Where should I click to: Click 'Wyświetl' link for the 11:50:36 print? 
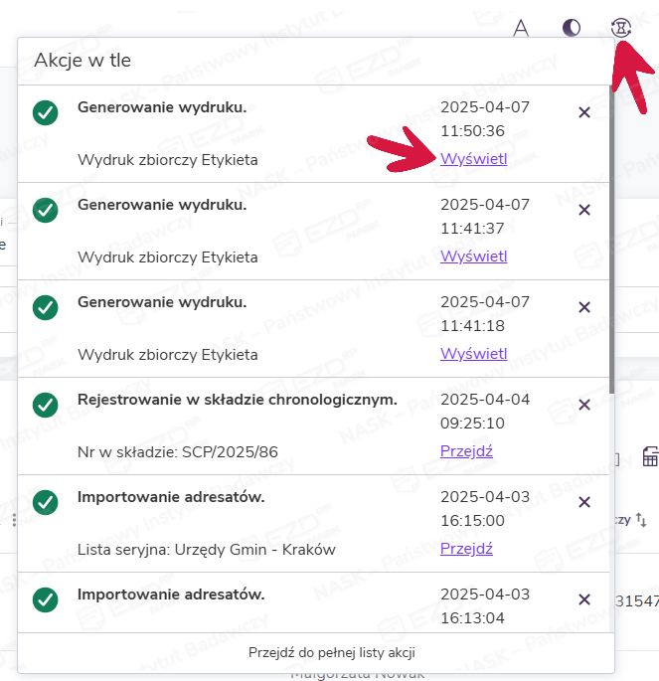tap(473, 159)
